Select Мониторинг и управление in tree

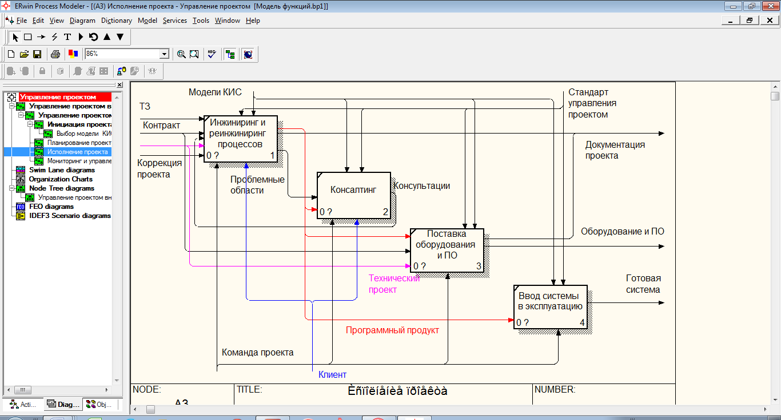coord(79,161)
